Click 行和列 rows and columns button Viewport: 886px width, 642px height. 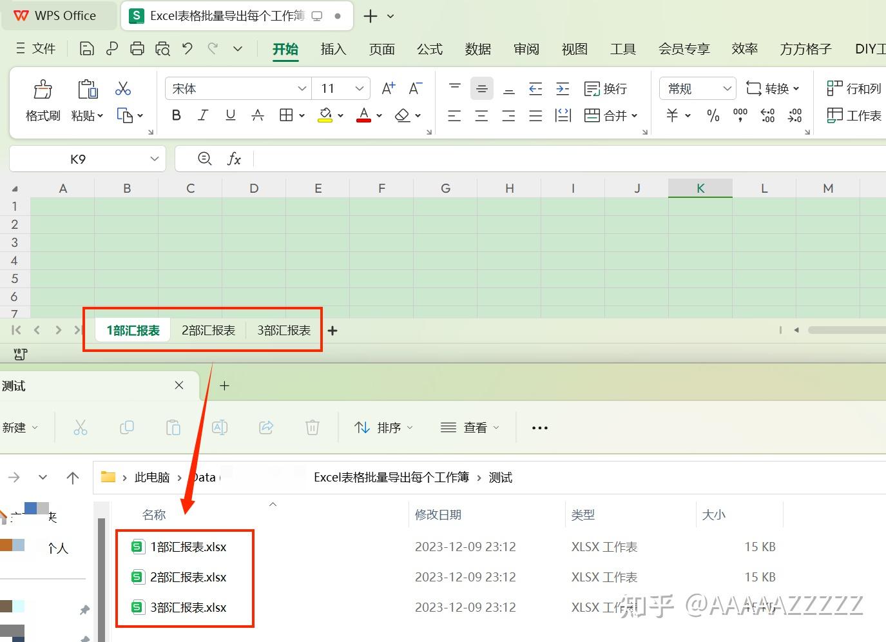(x=854, y=88)
